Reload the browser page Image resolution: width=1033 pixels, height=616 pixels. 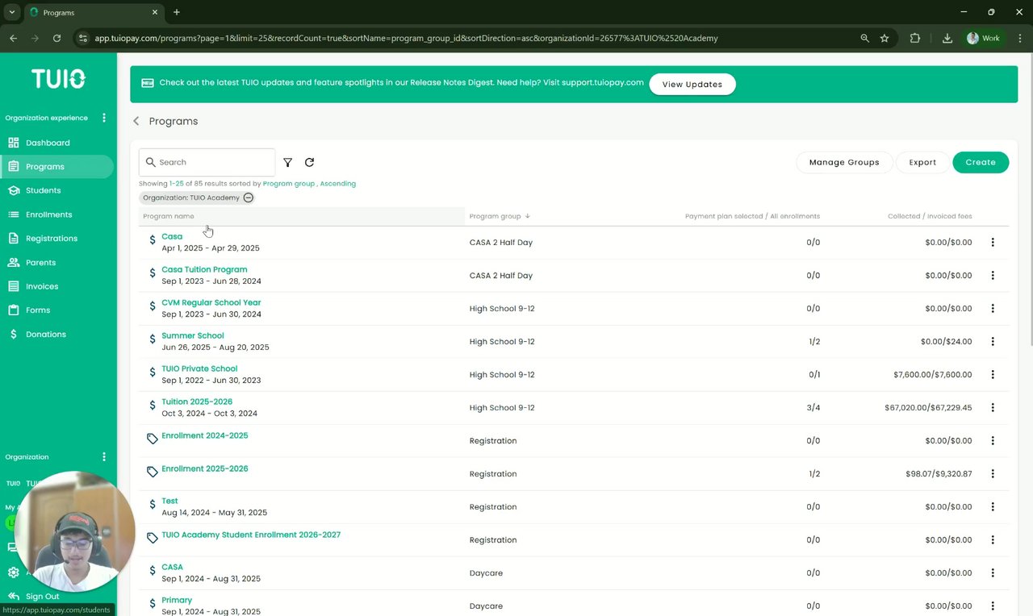pos(56,38)
